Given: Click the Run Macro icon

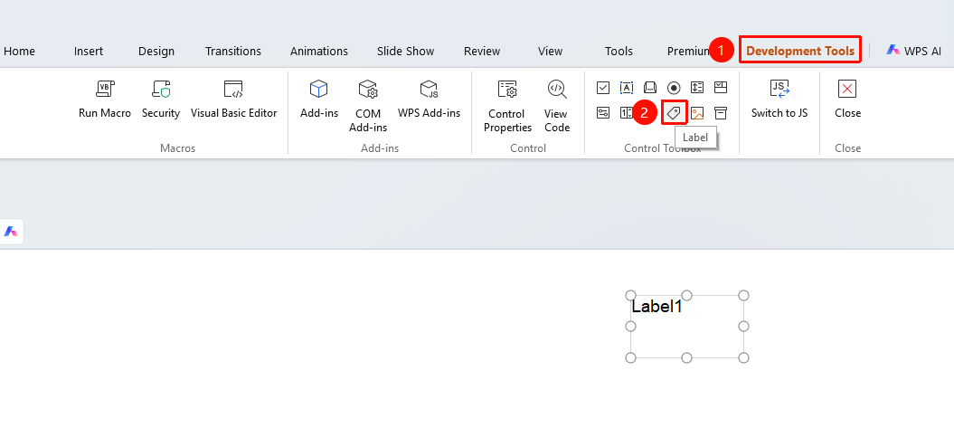Looking at the screenshot, I should 105,89.
